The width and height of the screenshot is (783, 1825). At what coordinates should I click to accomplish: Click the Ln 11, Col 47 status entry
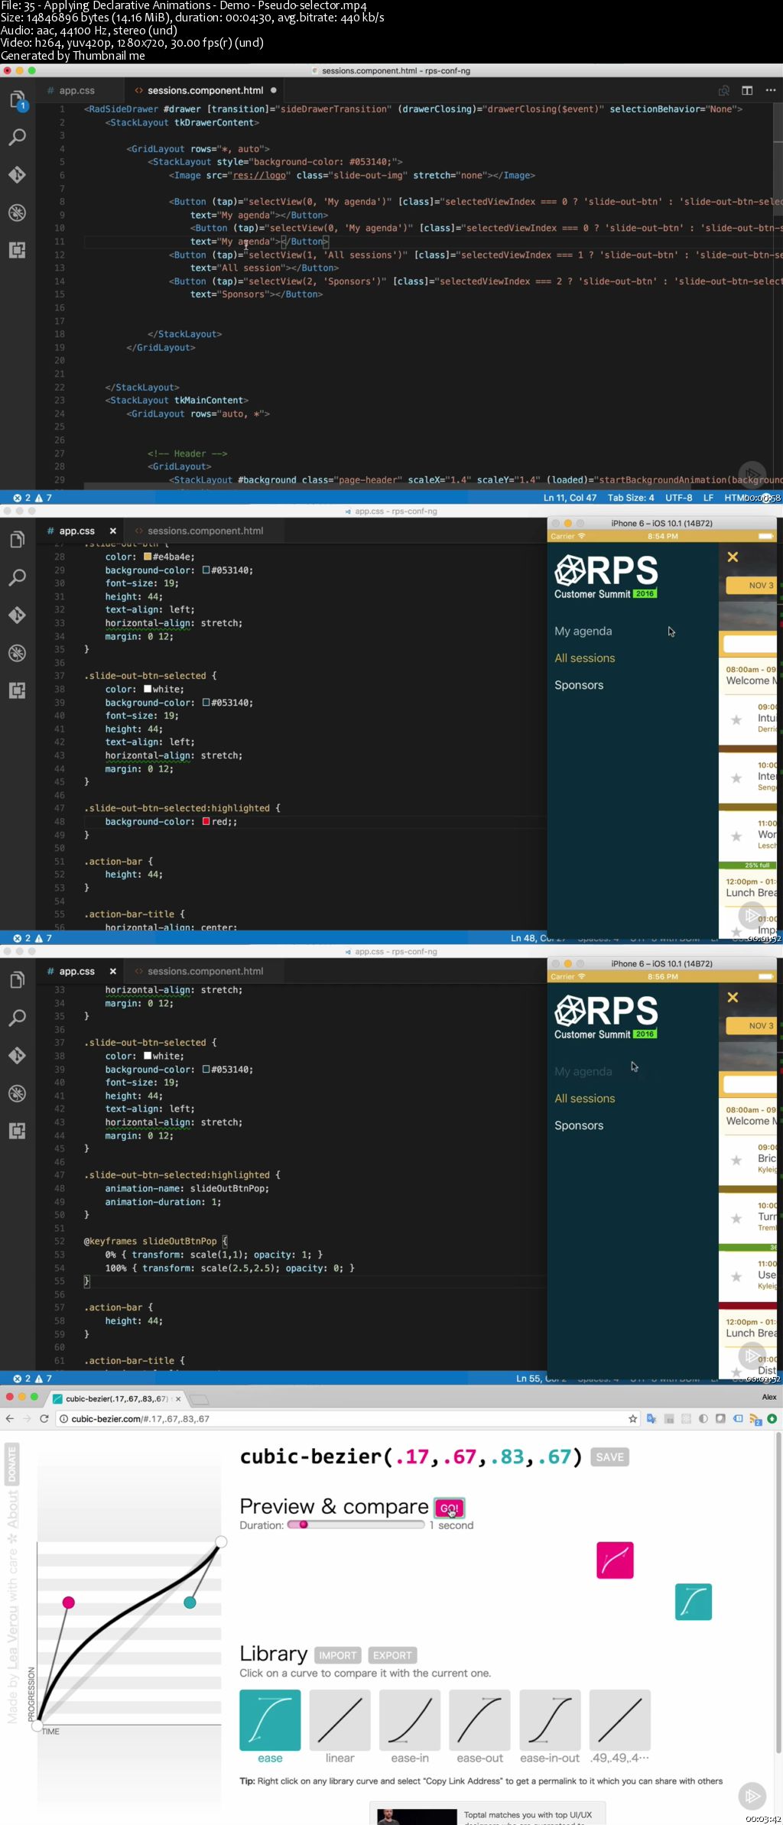[x=570, y=498]
